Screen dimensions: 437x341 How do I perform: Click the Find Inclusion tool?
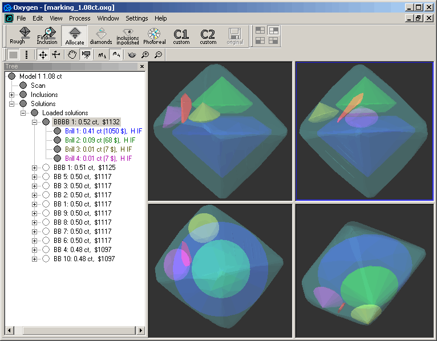point(47,35)
